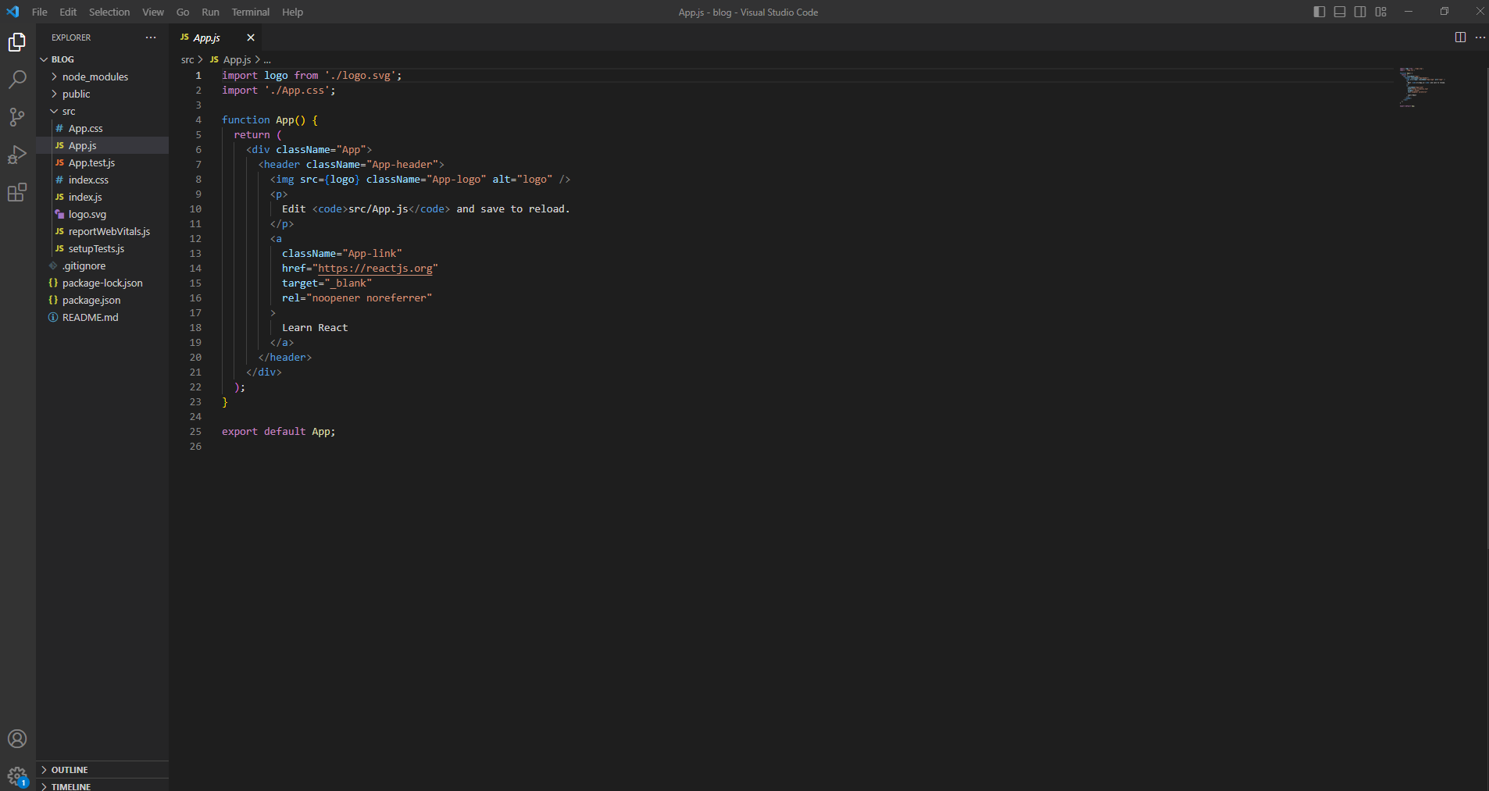Place cursor on 'Learn React' text
The width and height of the screenshot is (1489, 791).
tap(315, 327)
